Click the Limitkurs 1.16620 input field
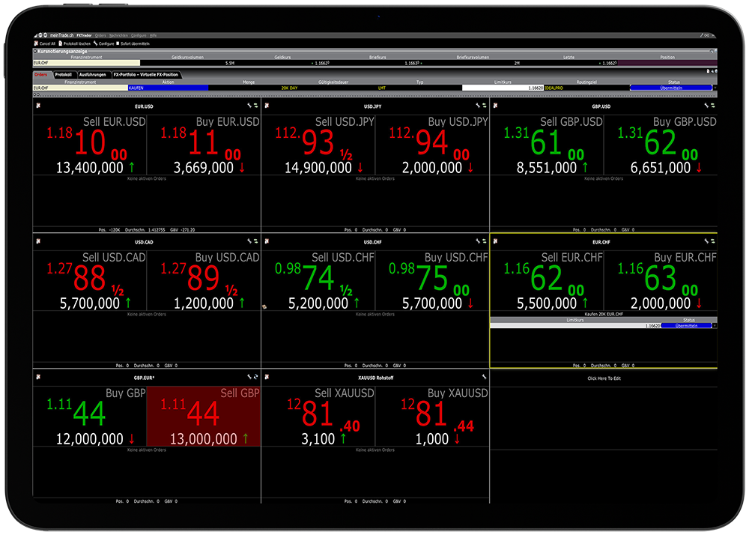 coord(503,88)
